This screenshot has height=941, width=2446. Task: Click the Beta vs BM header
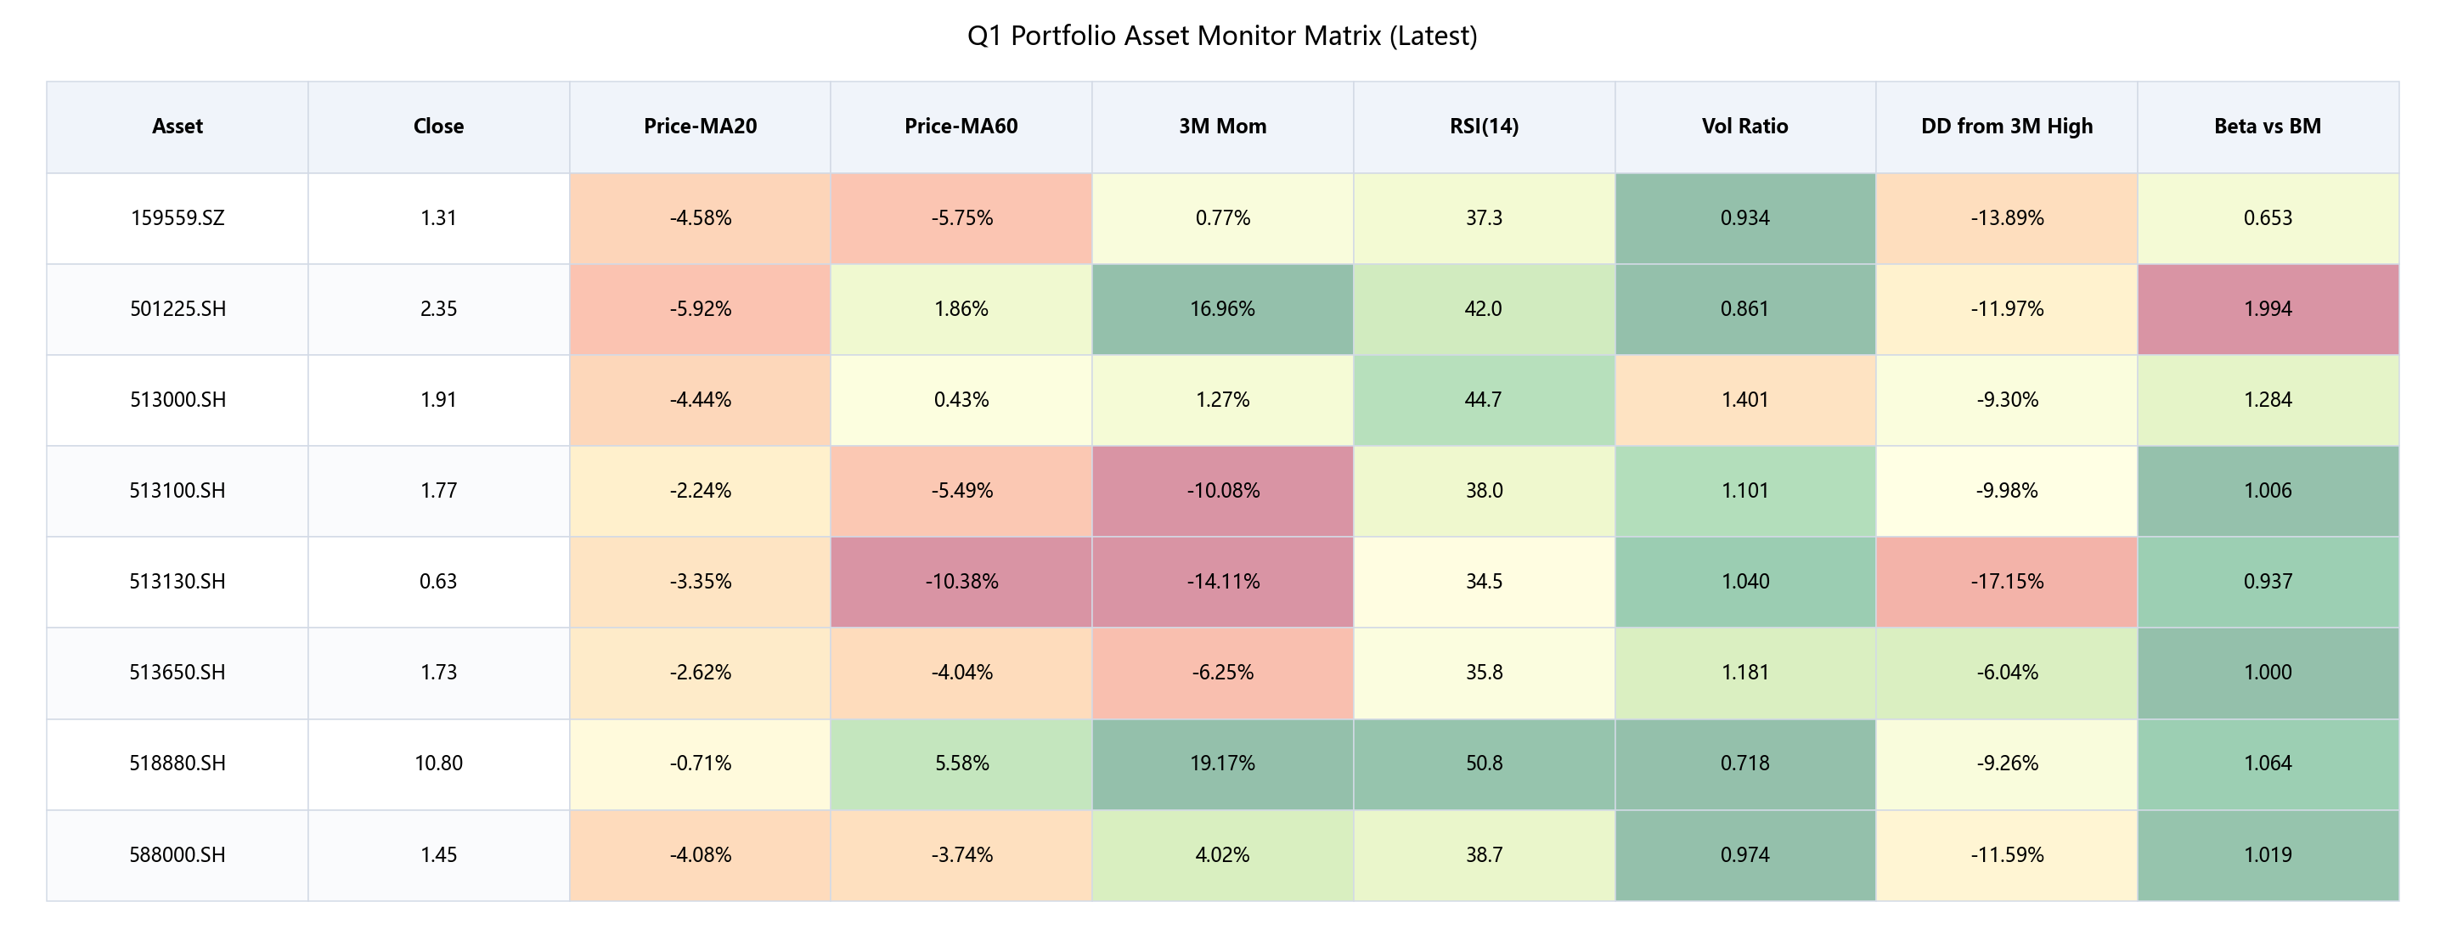pyautogui.click(x=2268, y=127)
